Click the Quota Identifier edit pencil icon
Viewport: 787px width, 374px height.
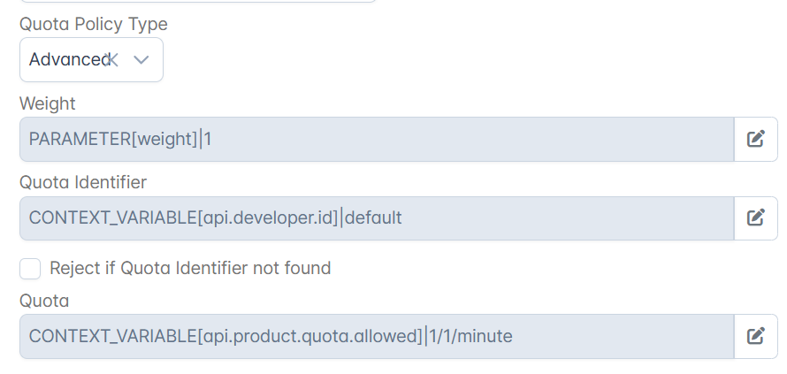point(756,218)
